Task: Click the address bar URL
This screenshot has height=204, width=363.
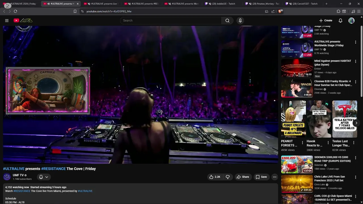Action: click(109, 11)
